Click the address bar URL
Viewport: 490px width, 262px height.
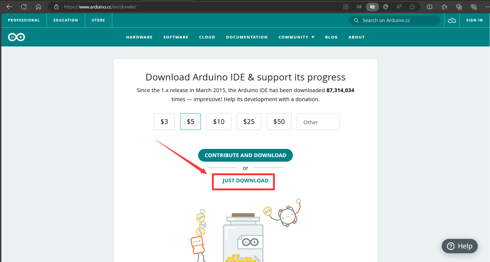[x=100, y=7]
